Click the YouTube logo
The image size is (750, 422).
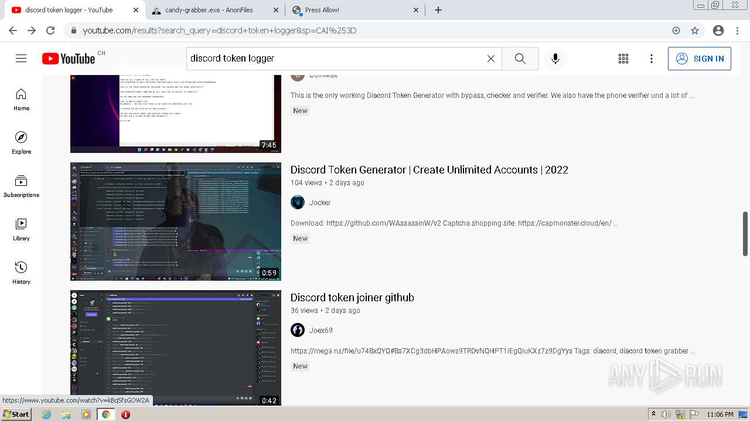[x=69, y=59]
